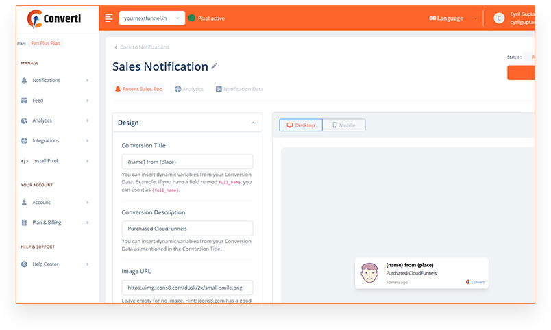Viewport: 551px width, 330px height.
Task: Click the Plan & Billing icon
Action: point(24,223)
